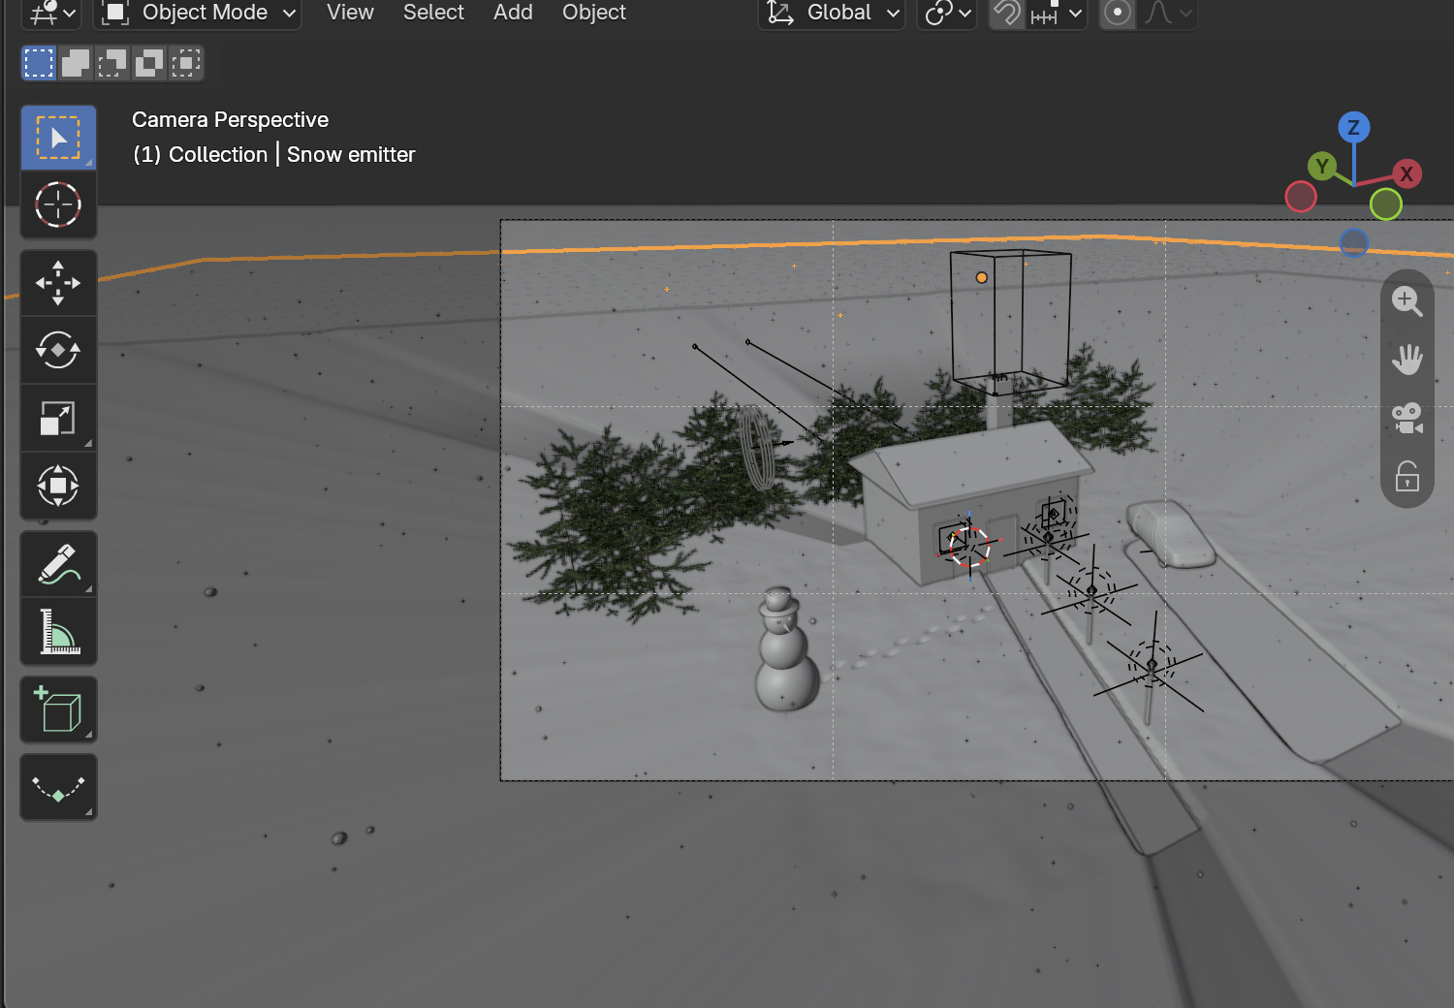The height and width of the screenshot is (1008, 1454).
Task: Click the 'Snow emitter' object label
Action: (351, 155)
